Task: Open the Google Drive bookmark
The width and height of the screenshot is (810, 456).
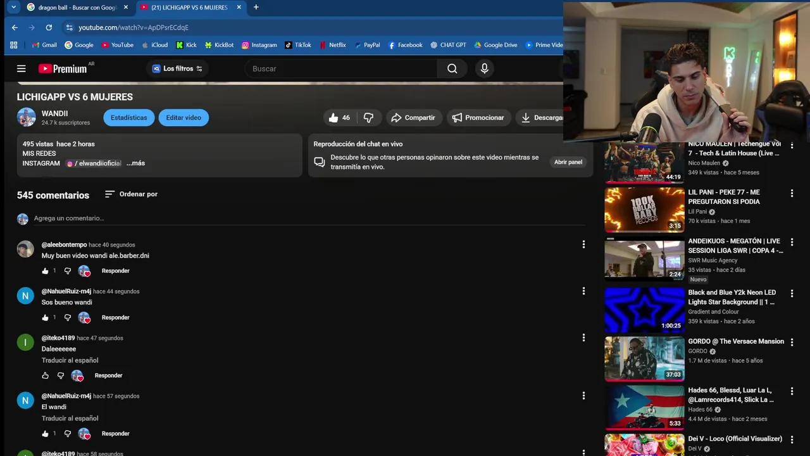Action: click(x=495, y=45)
